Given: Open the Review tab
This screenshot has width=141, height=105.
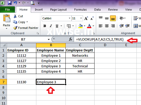Looking at the screenshot, I should point(113,10).
